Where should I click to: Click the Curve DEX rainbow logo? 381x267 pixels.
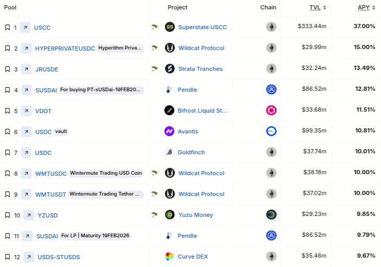(x=169, y=257)
